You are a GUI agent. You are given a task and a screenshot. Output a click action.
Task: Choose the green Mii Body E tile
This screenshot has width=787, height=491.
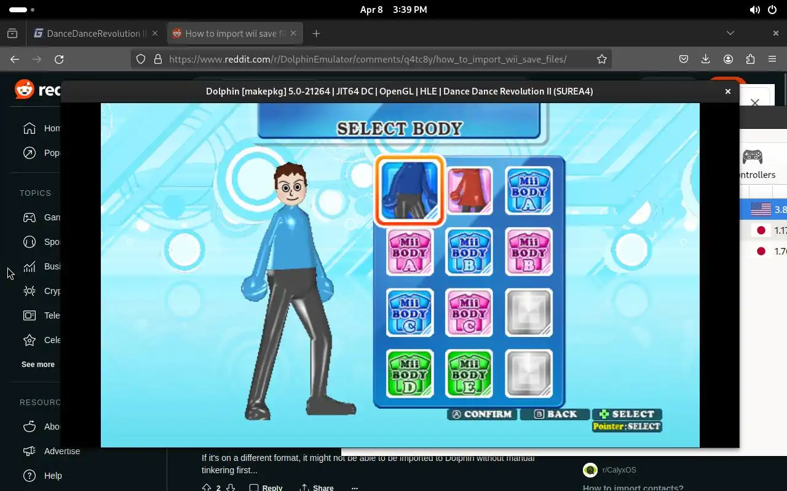[469, 373]
